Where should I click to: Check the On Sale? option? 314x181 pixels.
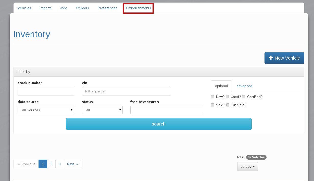228,105
